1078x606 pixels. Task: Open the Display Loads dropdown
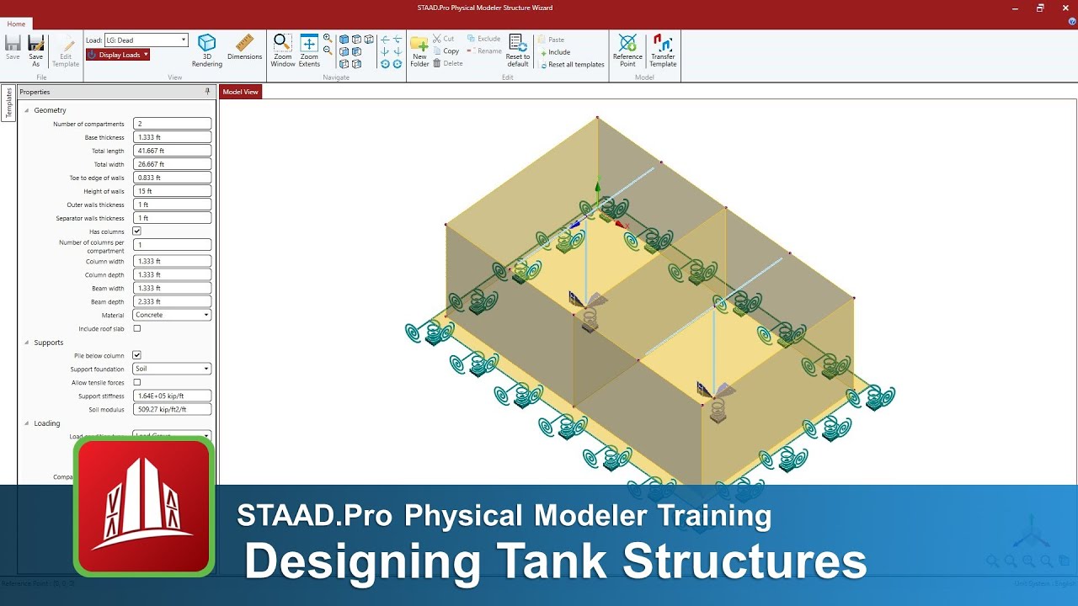[x=118, y=55]
